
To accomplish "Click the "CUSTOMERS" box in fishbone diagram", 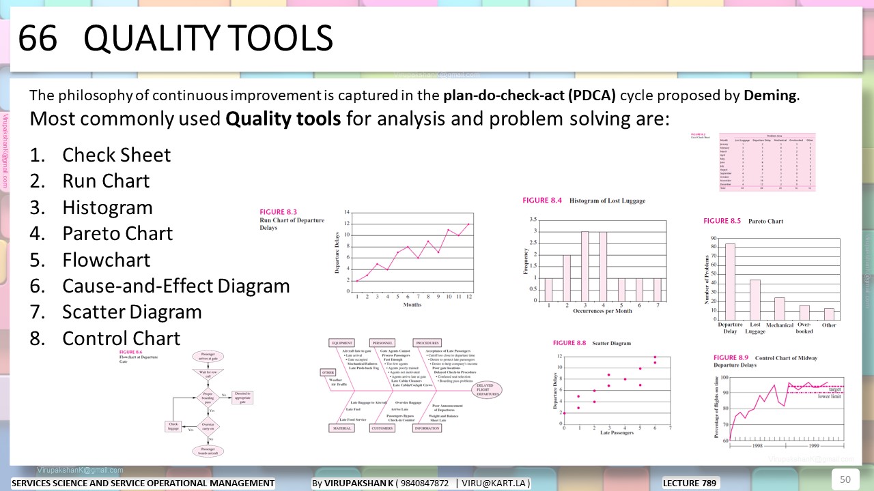I will (382, 428).
